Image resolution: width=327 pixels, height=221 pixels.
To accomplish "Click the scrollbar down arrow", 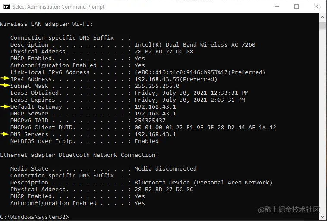I will pos(322,217).
